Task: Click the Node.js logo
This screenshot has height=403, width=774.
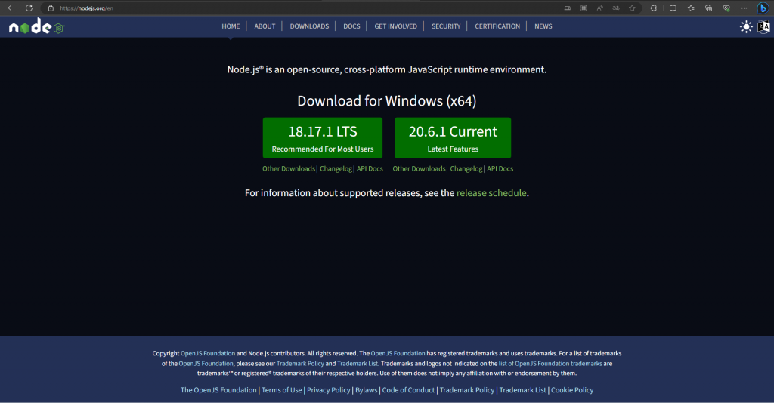Action: click(36, 27)
